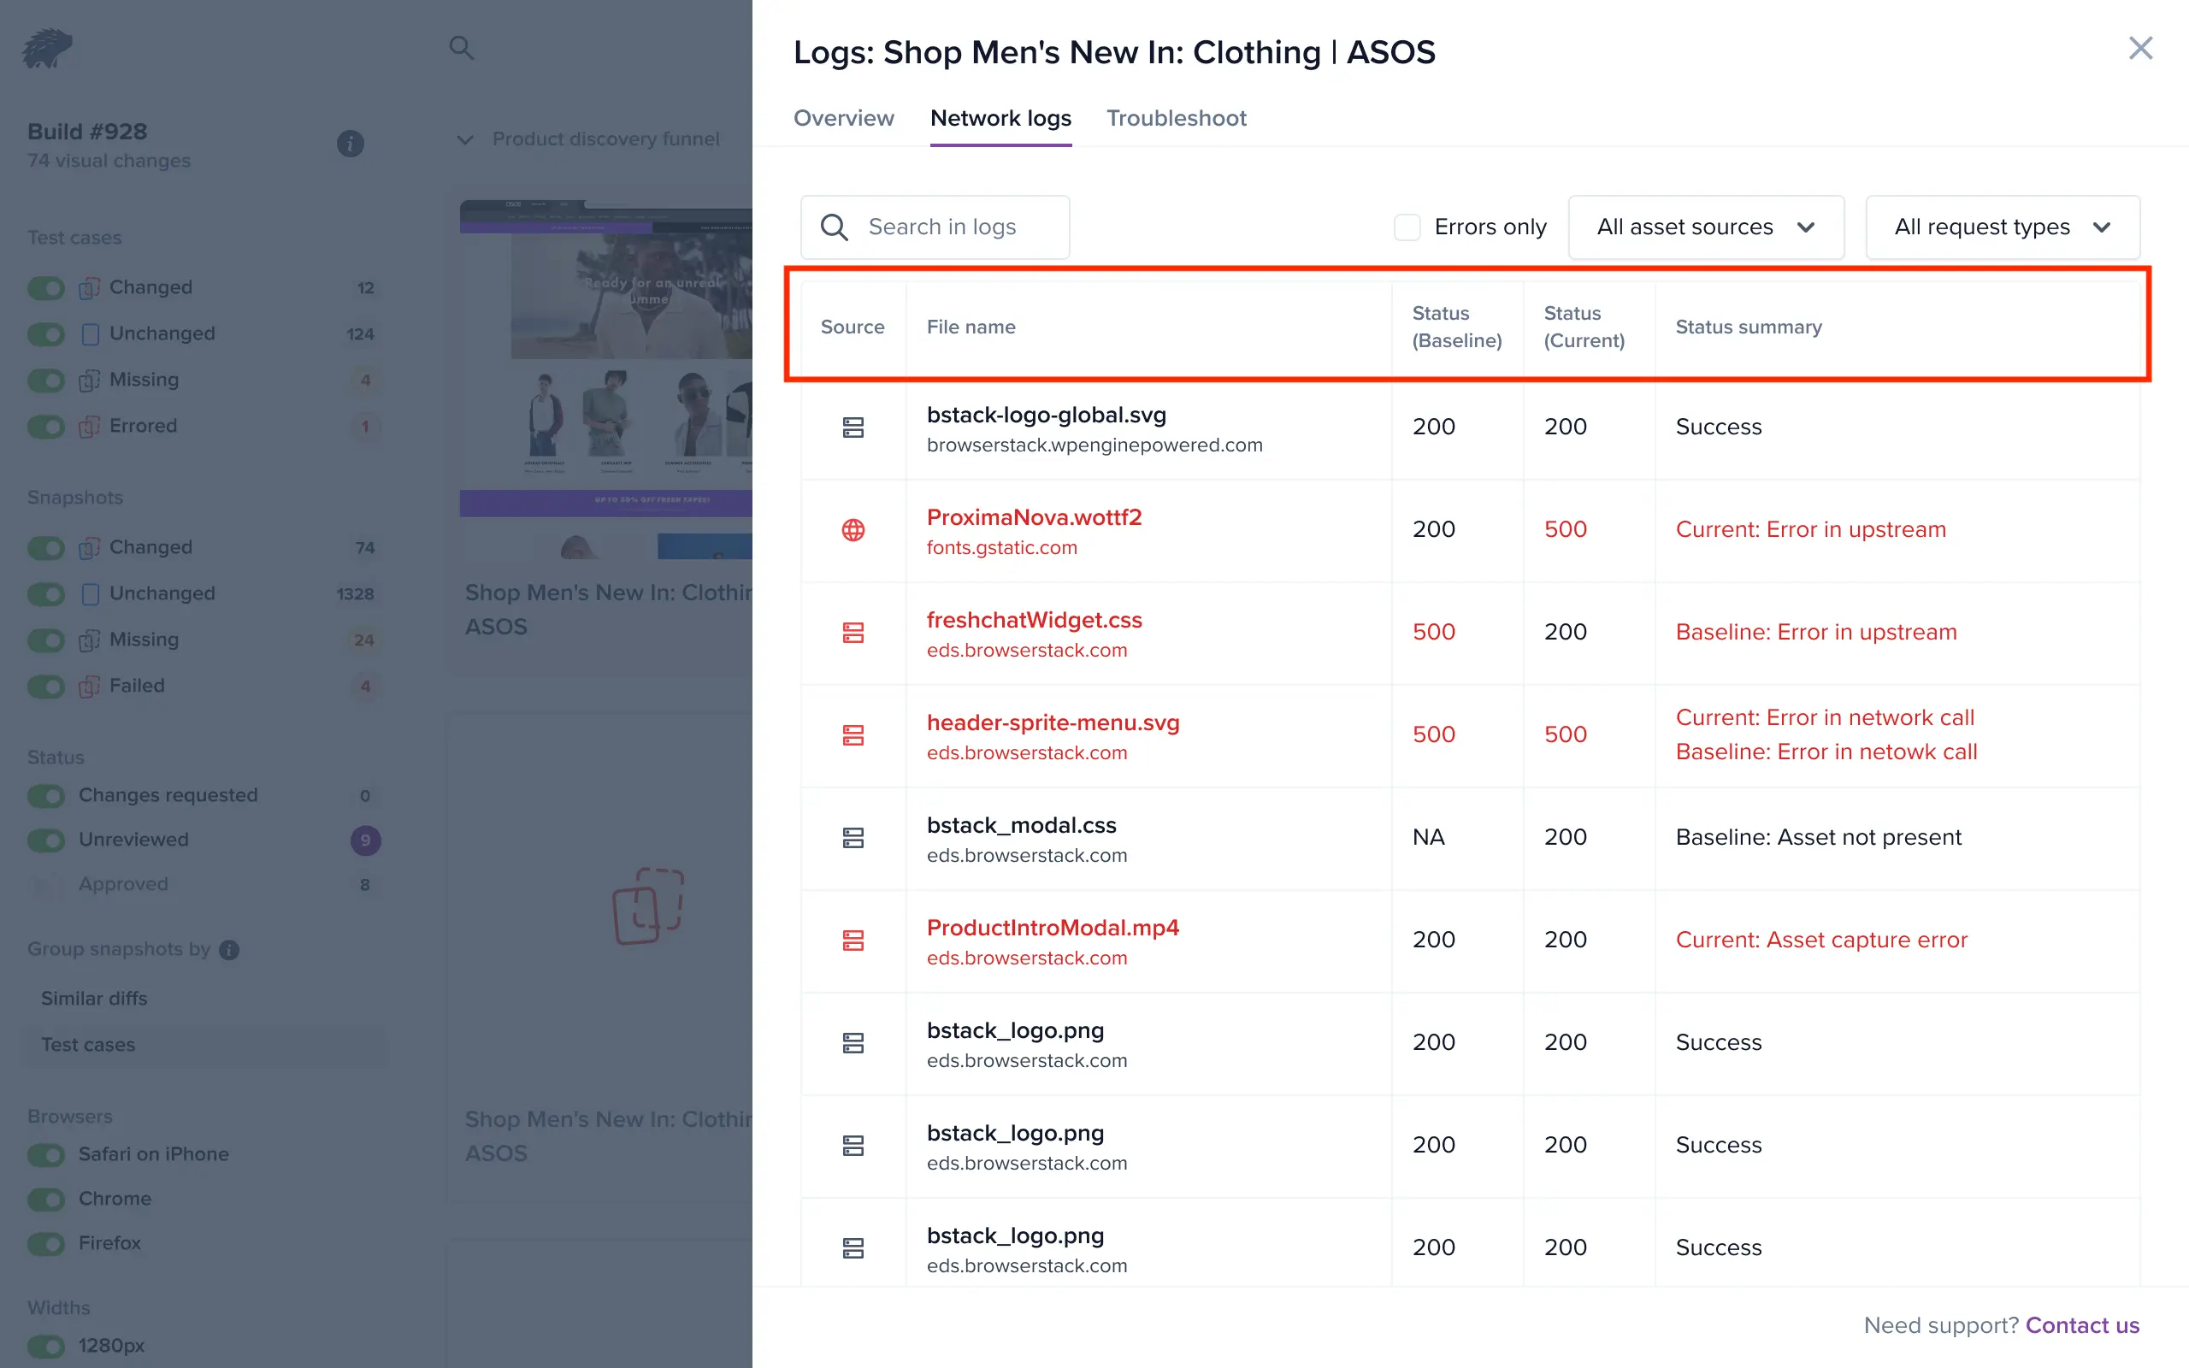Click the source icon next to bstack_modal.css
The image size is (2189, 1368).
pyautogui.click(x=853, y=838)
